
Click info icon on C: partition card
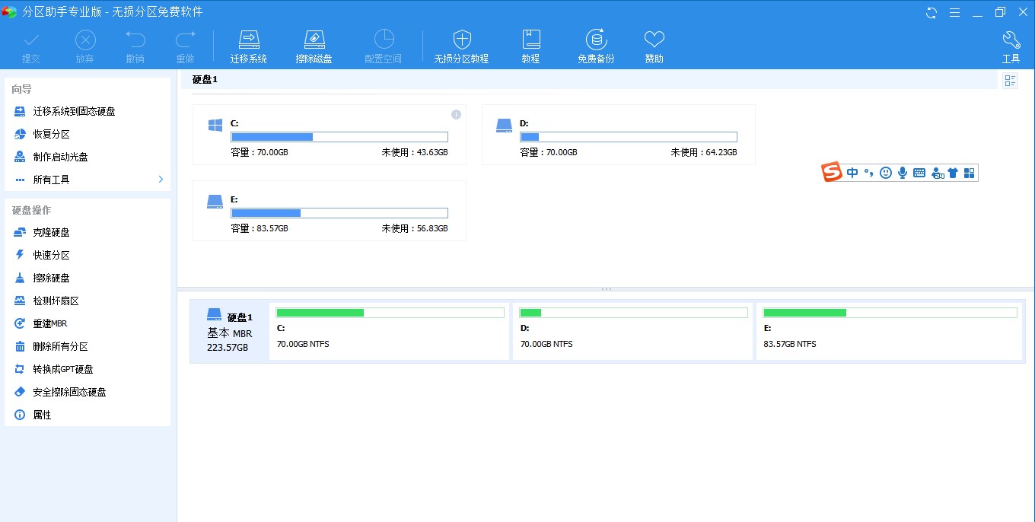click(x=456, y=115)
